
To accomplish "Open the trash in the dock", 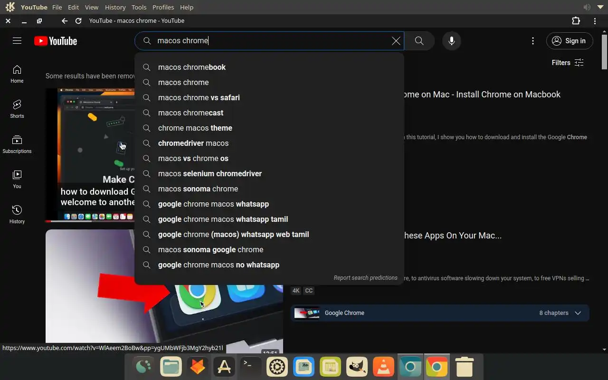I will 464,367.
